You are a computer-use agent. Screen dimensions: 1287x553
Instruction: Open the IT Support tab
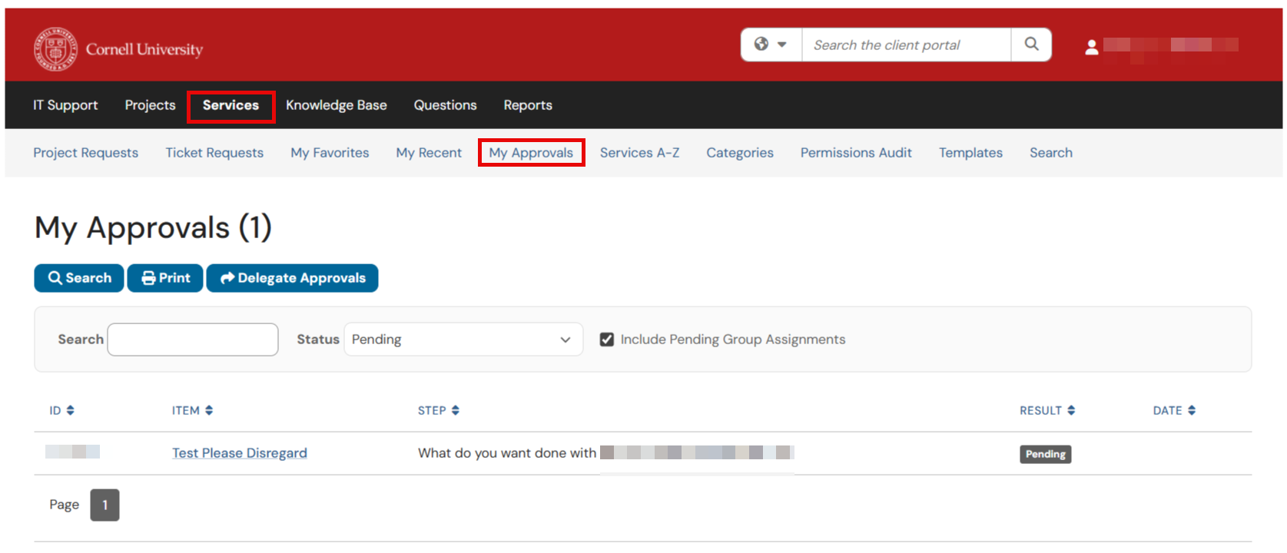[x=65, y=105]
